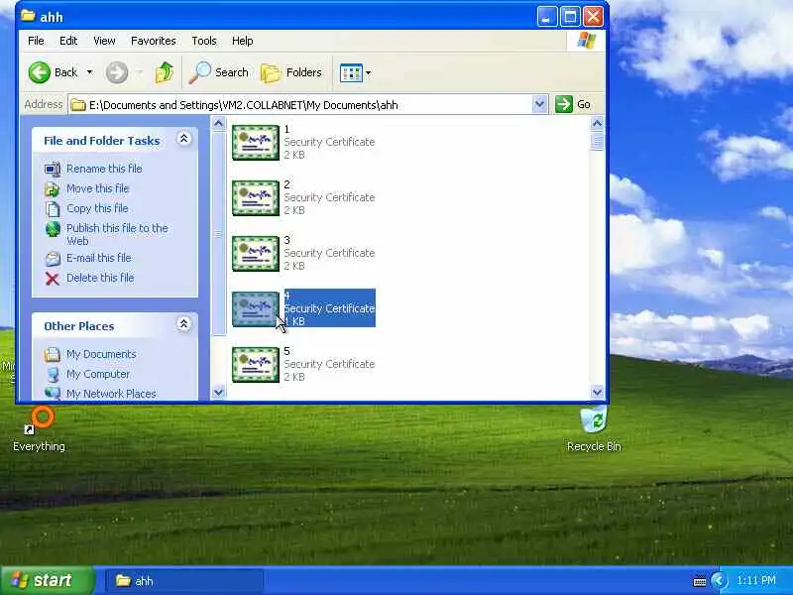
Task: Click file list scrollbar up arrow
Action: [x=597, y=123]
